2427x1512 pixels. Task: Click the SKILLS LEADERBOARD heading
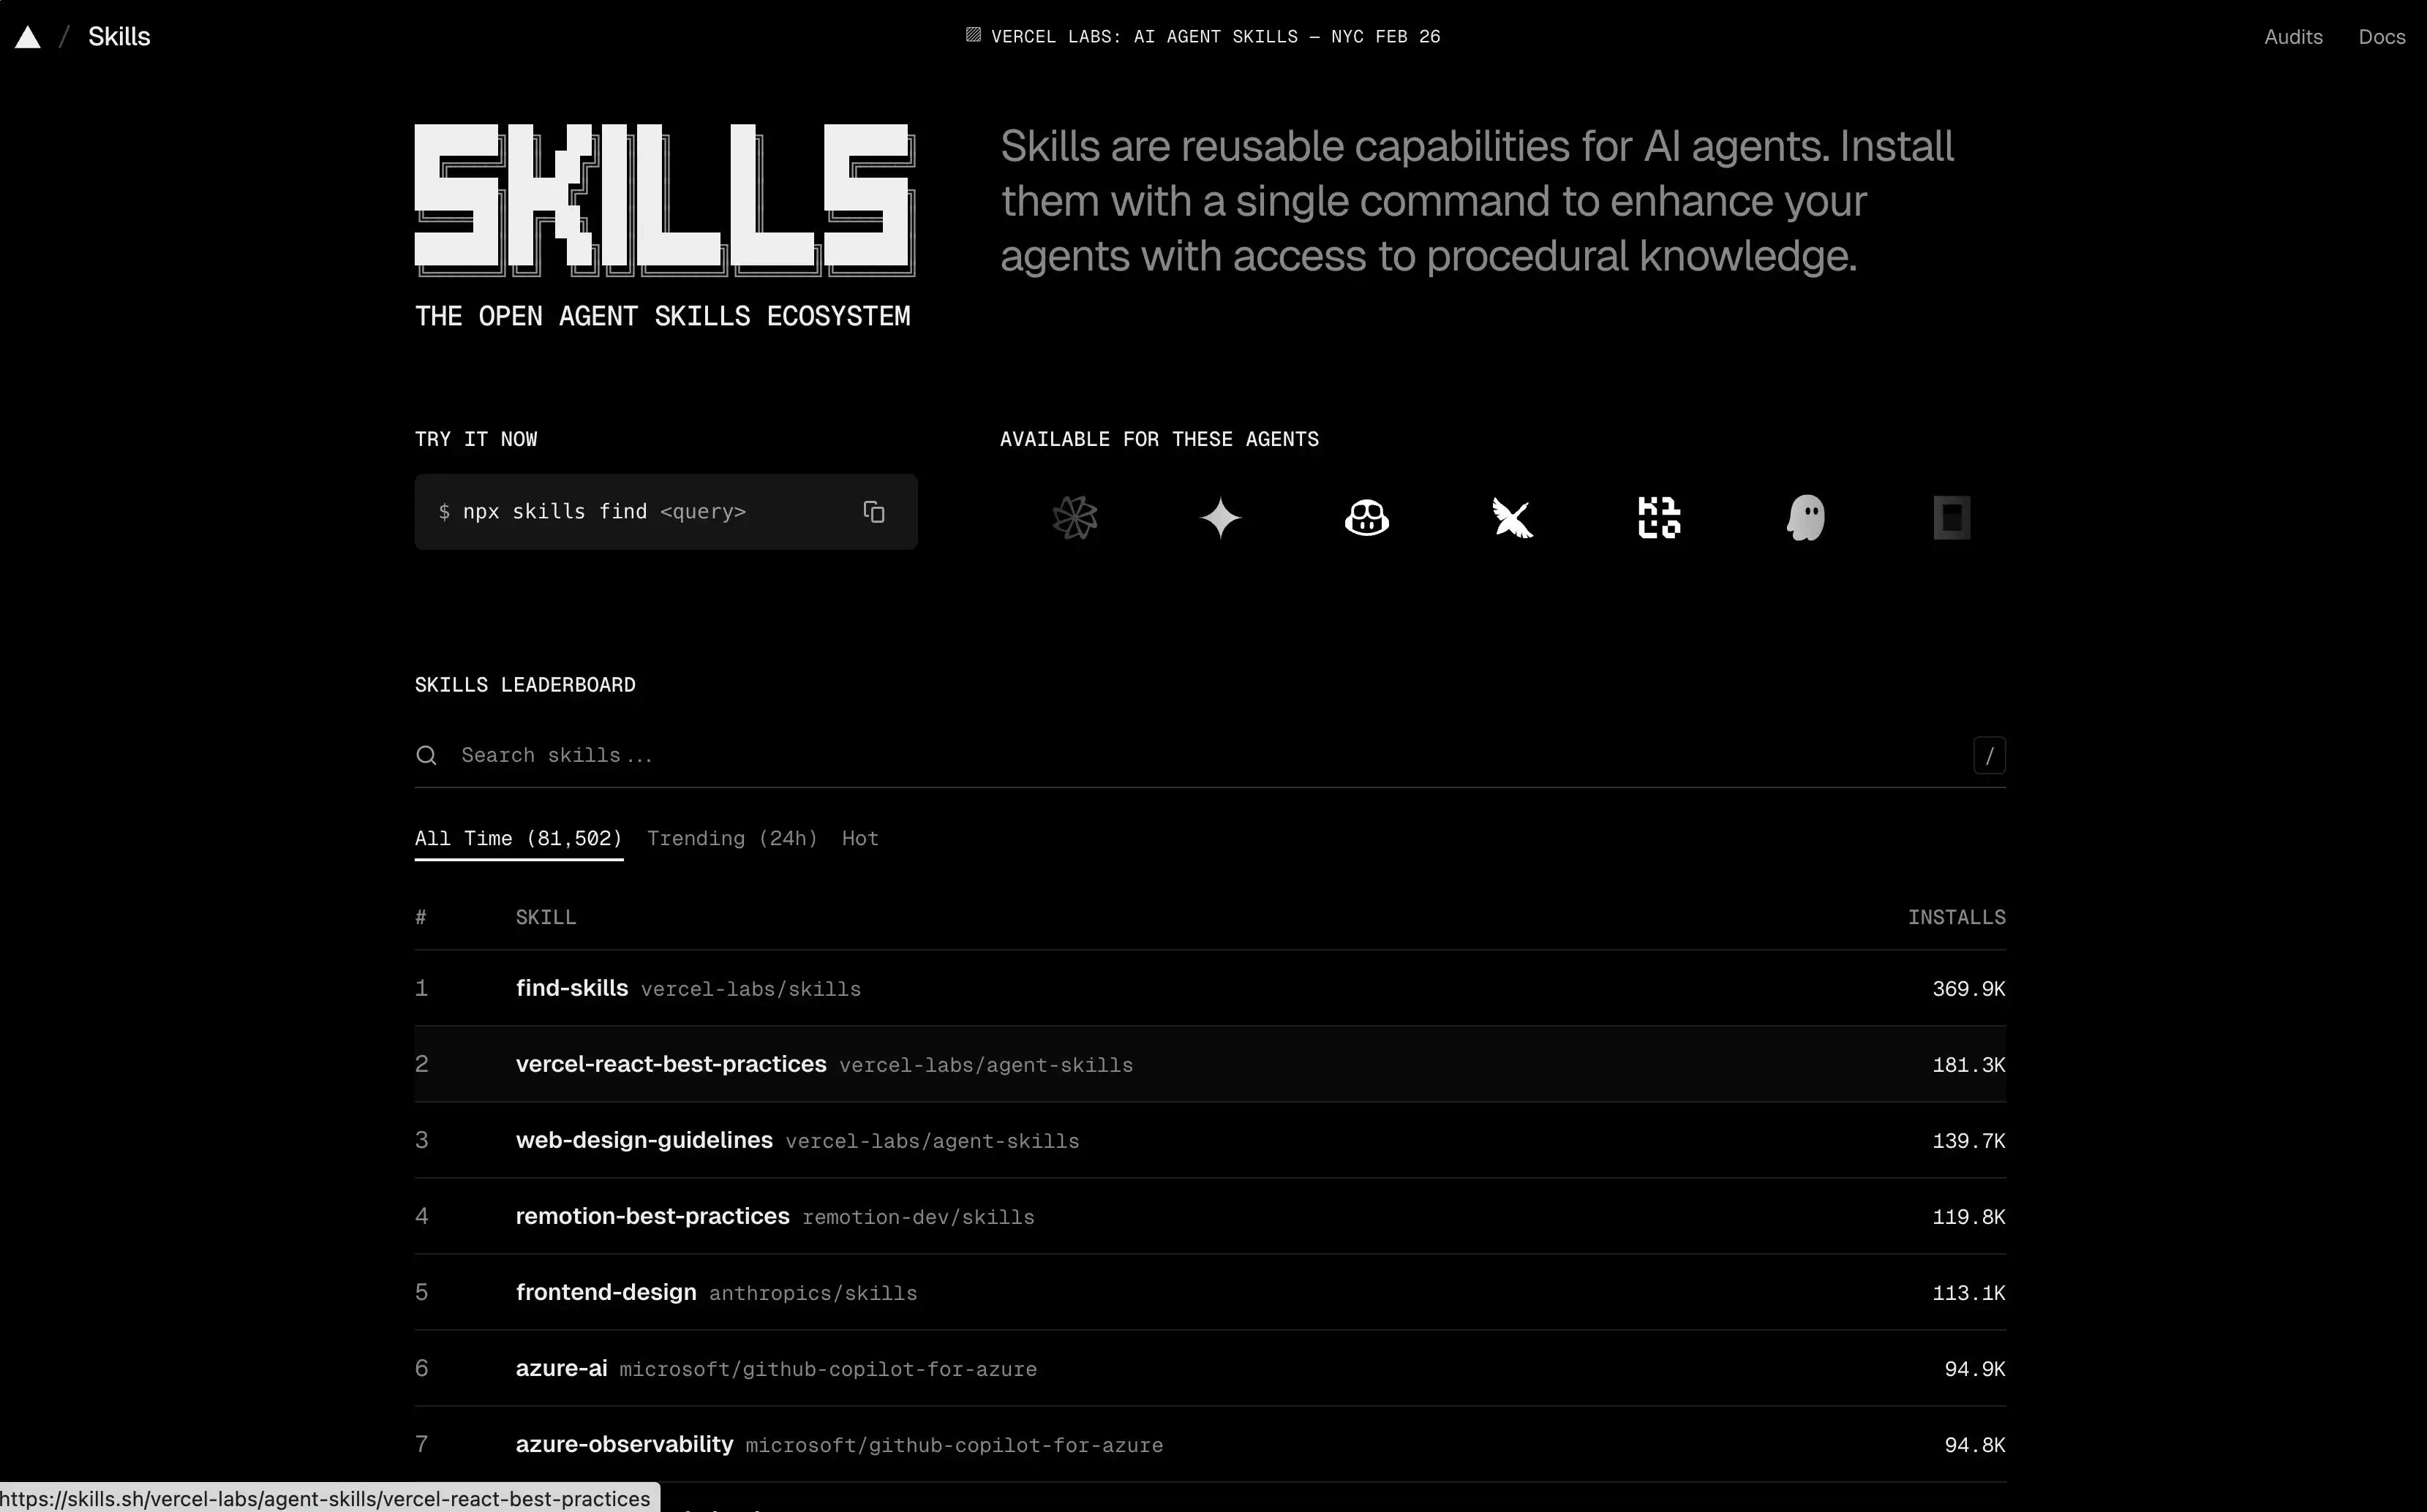[525, 685]
